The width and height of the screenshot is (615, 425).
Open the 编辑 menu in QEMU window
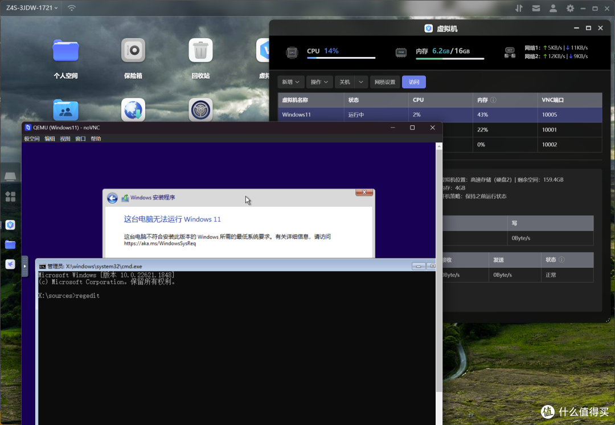point(50,139)
